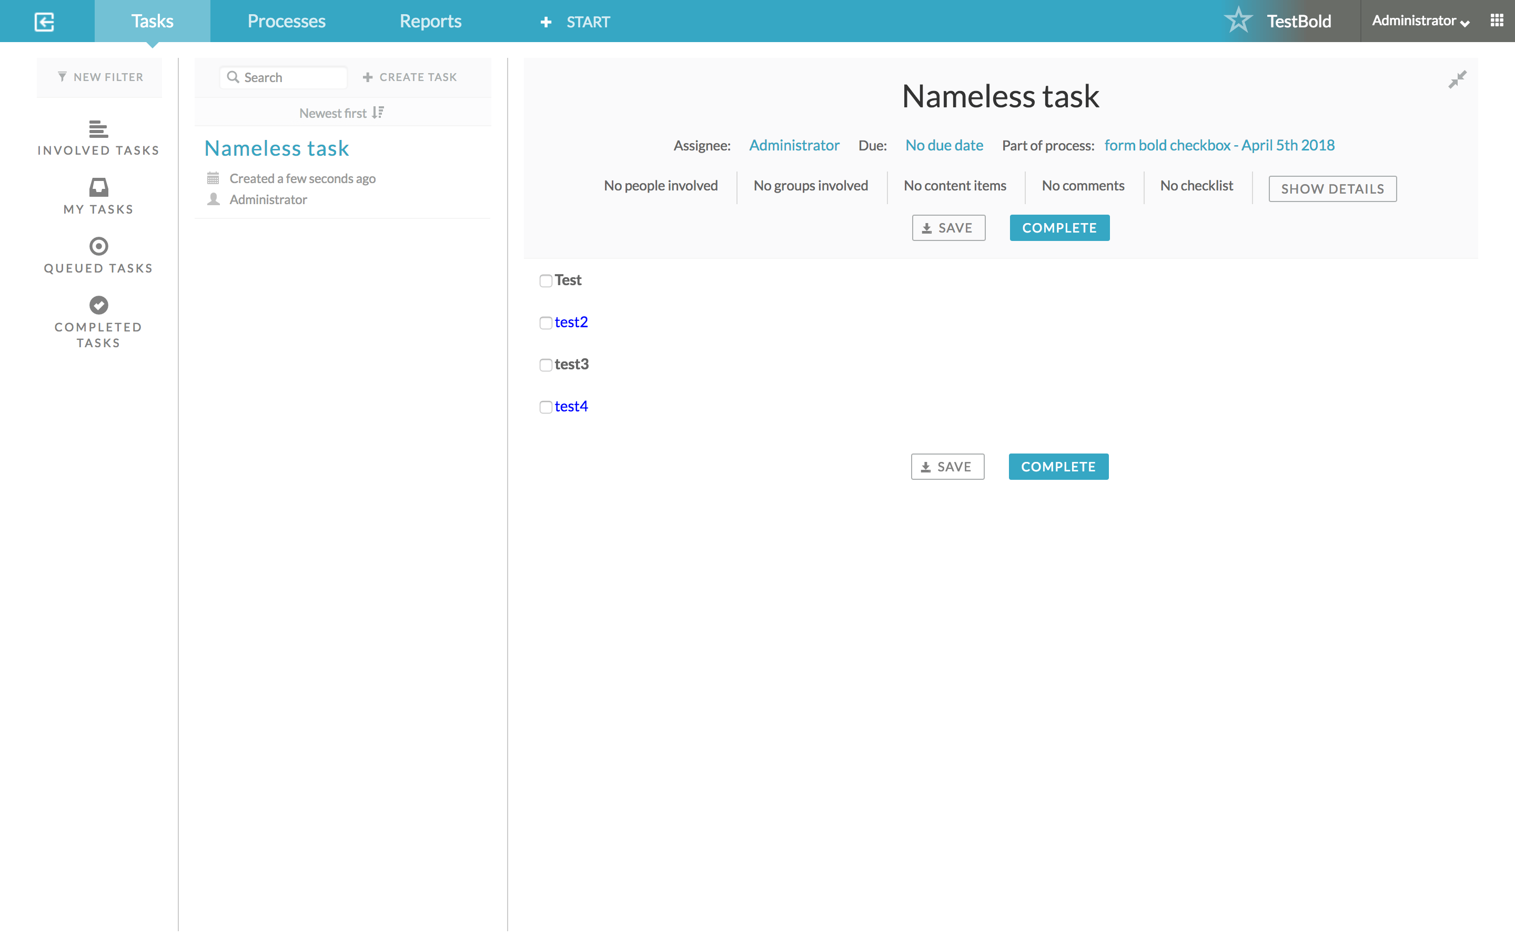Expand task info with Show Details
Screen dimensions: 1515x947
[x=1331, y=188]
